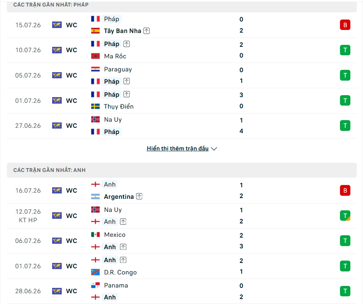Open the Pháp vs Thụy Điển match row
Image resolution: width=363 pixels, height=304 pixels.
[x=182, y=101]
